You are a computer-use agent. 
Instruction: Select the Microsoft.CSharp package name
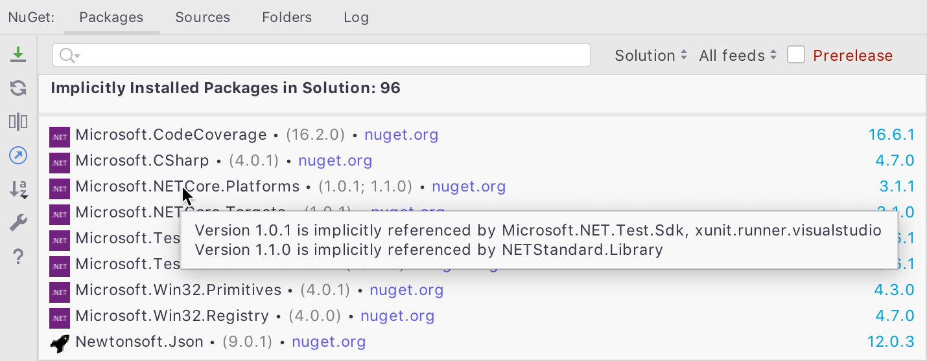tap(142, 161)
